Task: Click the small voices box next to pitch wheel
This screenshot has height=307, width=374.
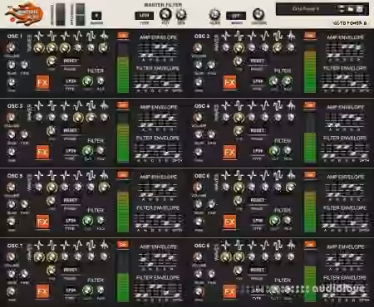Action: coord(96,16)
